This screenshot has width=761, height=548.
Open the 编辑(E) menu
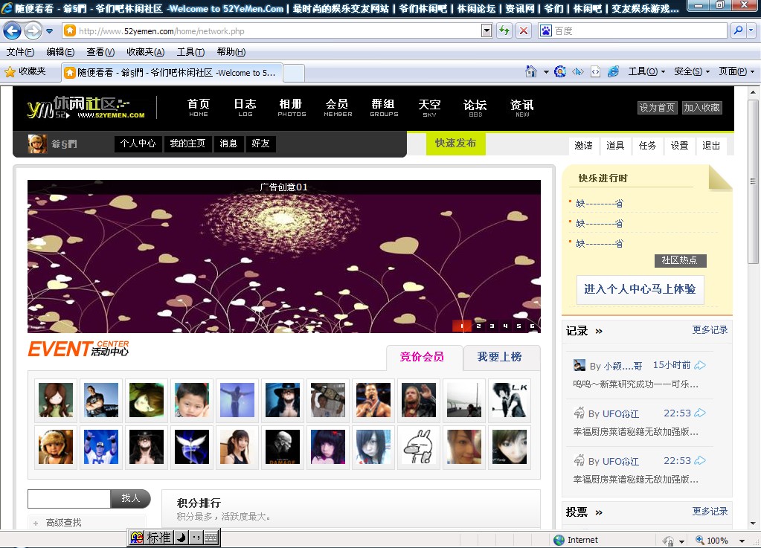[x=60, y=52]
